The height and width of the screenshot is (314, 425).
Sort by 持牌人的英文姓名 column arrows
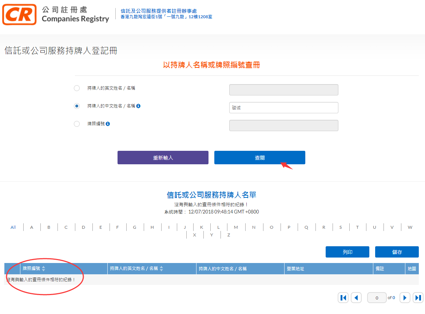coord(162,269)
